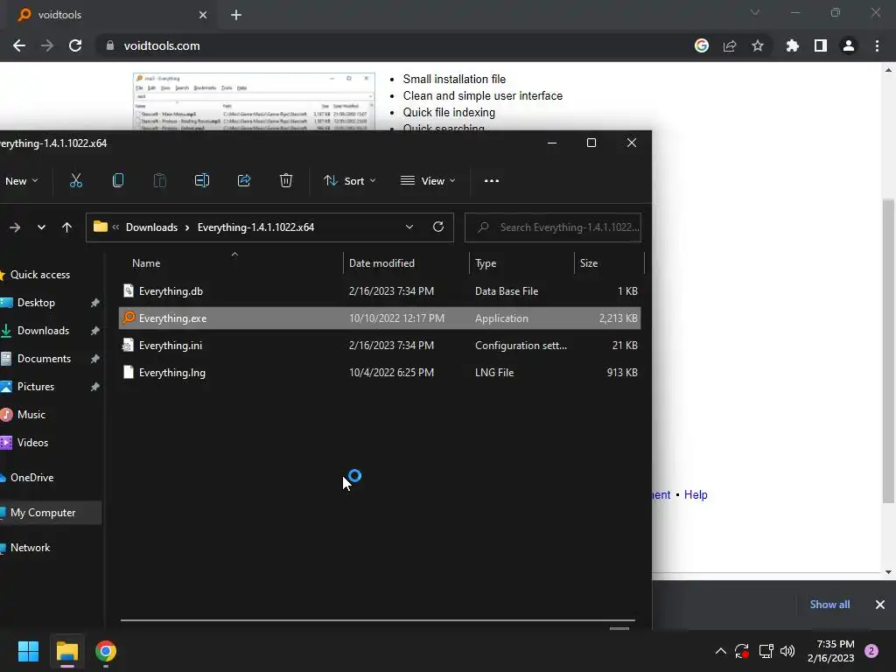Close the voidtools tab
This screenshot has width=896, height=672.
pos(202,15)
